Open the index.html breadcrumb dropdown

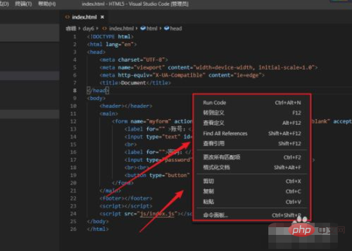click(122, 28)
